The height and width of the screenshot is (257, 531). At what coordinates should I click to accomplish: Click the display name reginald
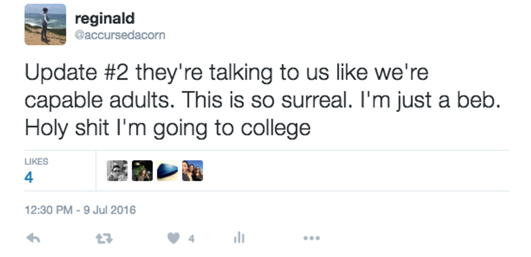tap(105, 18)
